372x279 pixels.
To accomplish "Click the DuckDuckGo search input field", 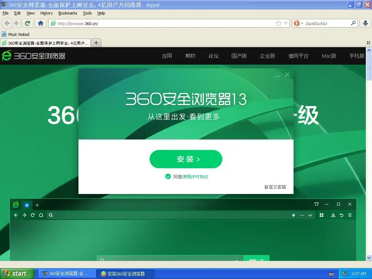I will 327,23.
